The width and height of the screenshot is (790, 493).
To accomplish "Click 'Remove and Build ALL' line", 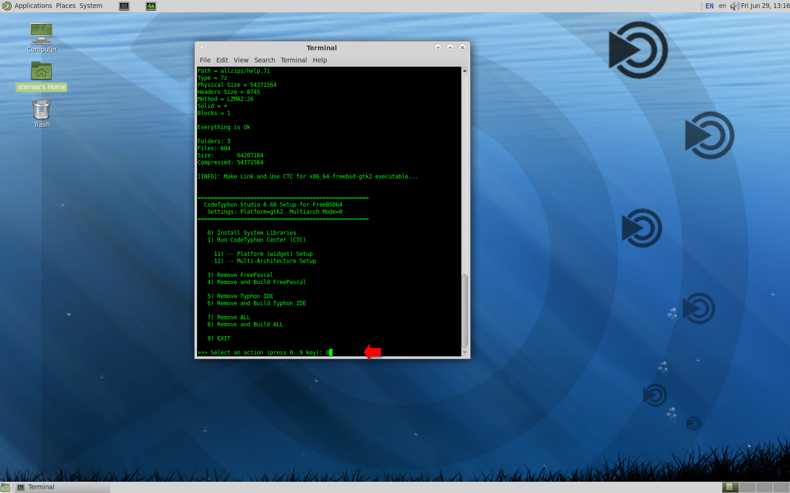I will pos(245,324).
